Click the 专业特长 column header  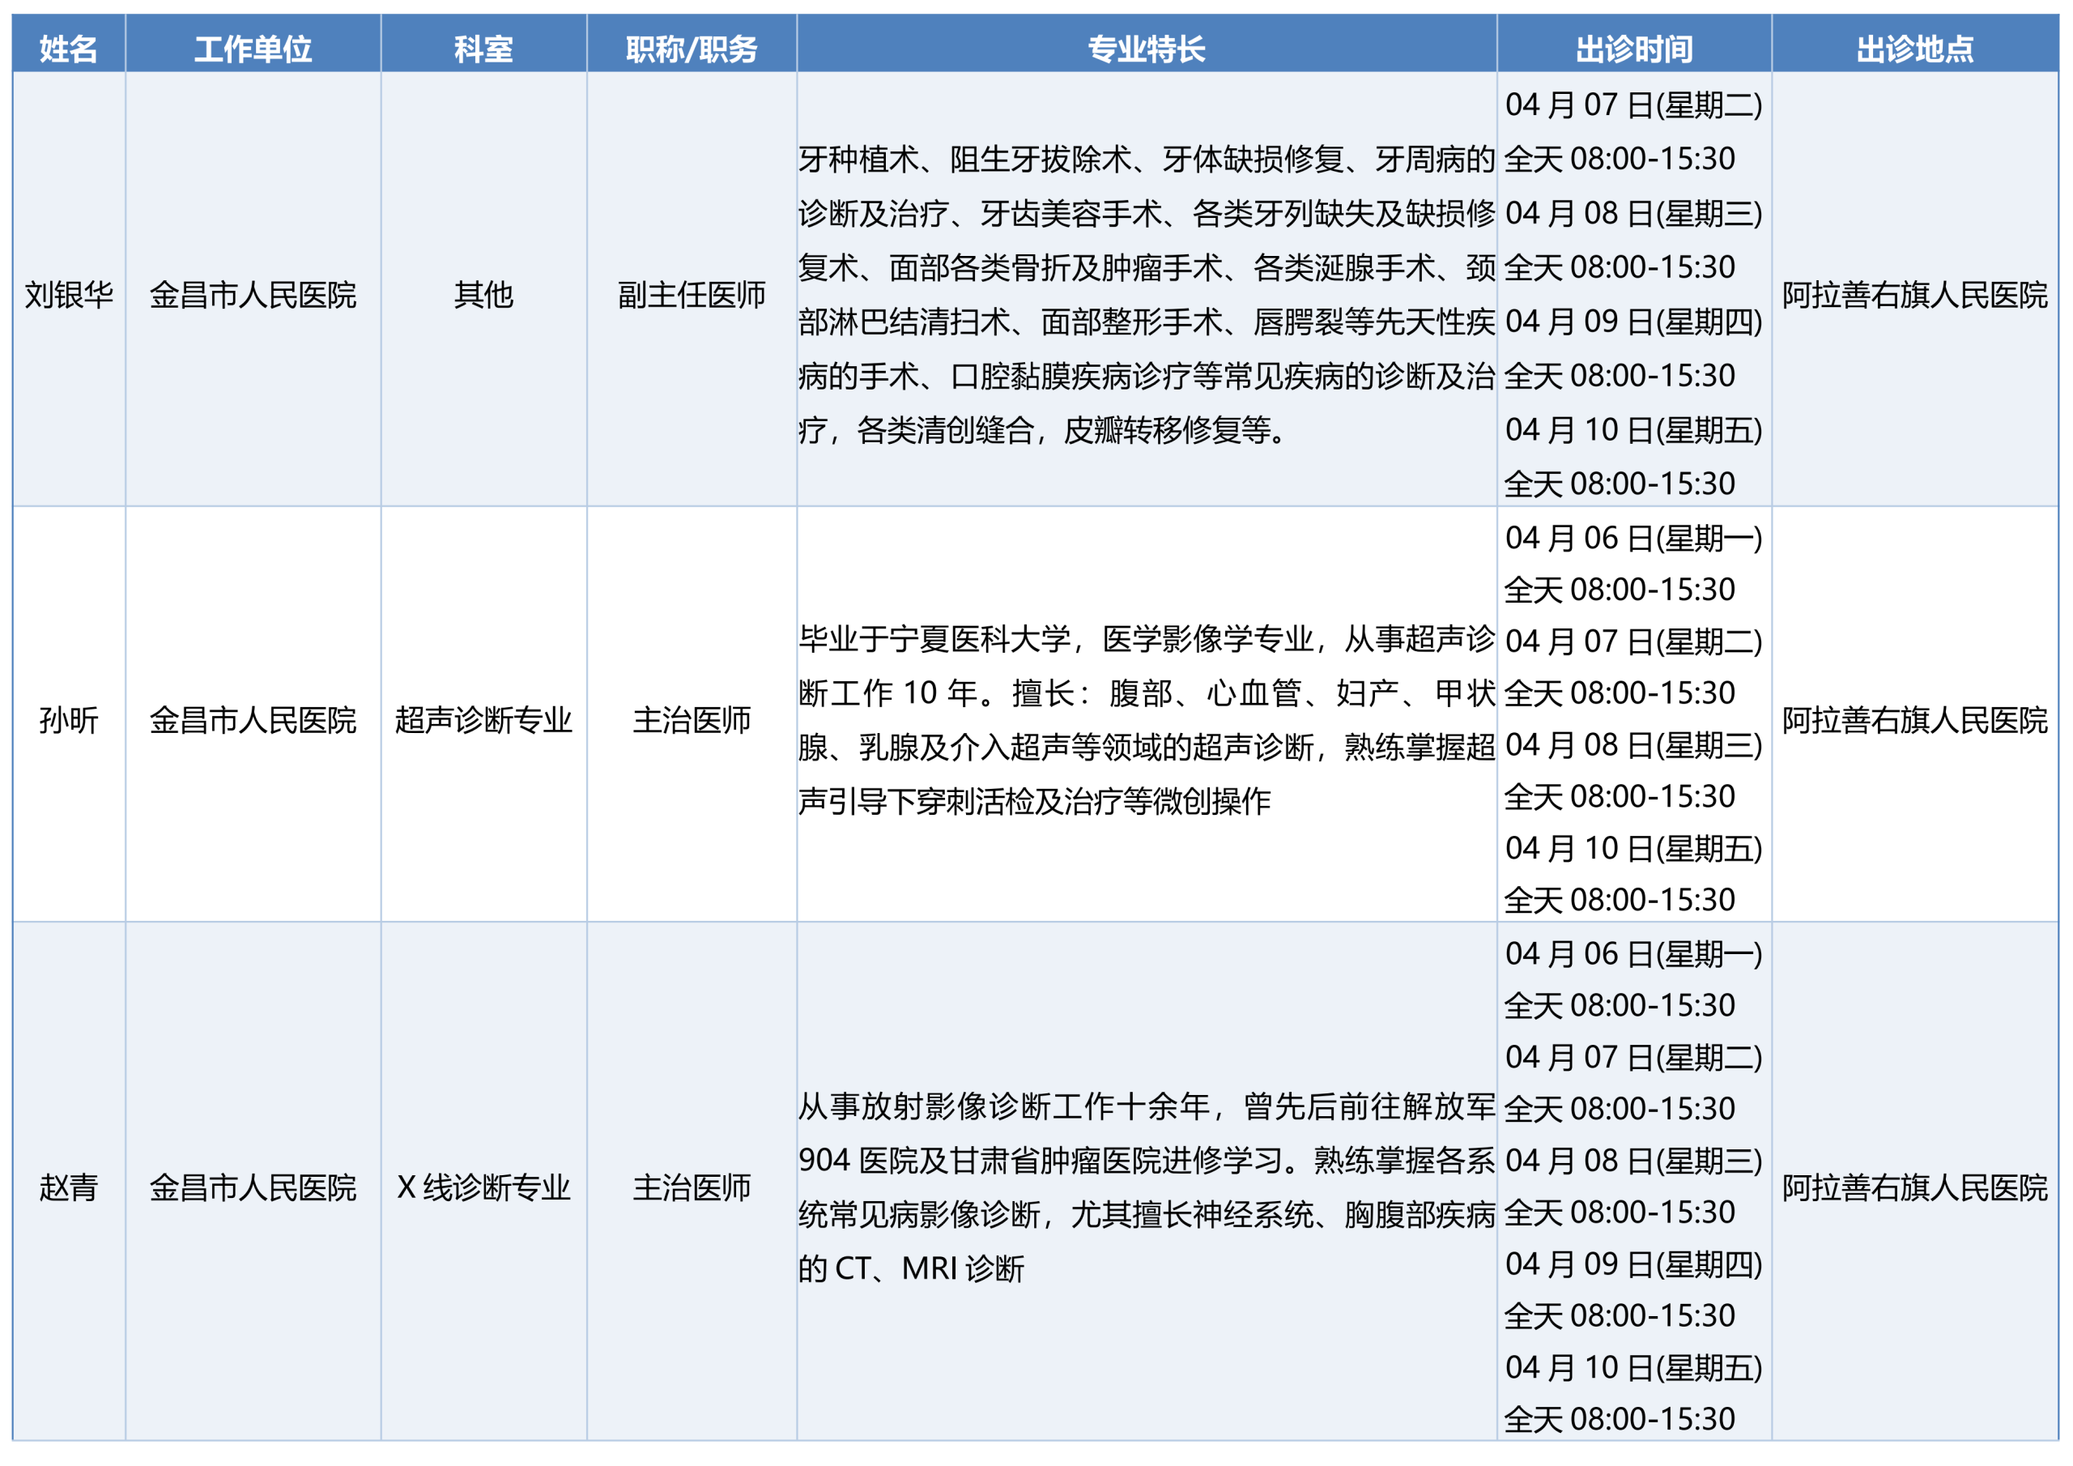(1146, 48)
